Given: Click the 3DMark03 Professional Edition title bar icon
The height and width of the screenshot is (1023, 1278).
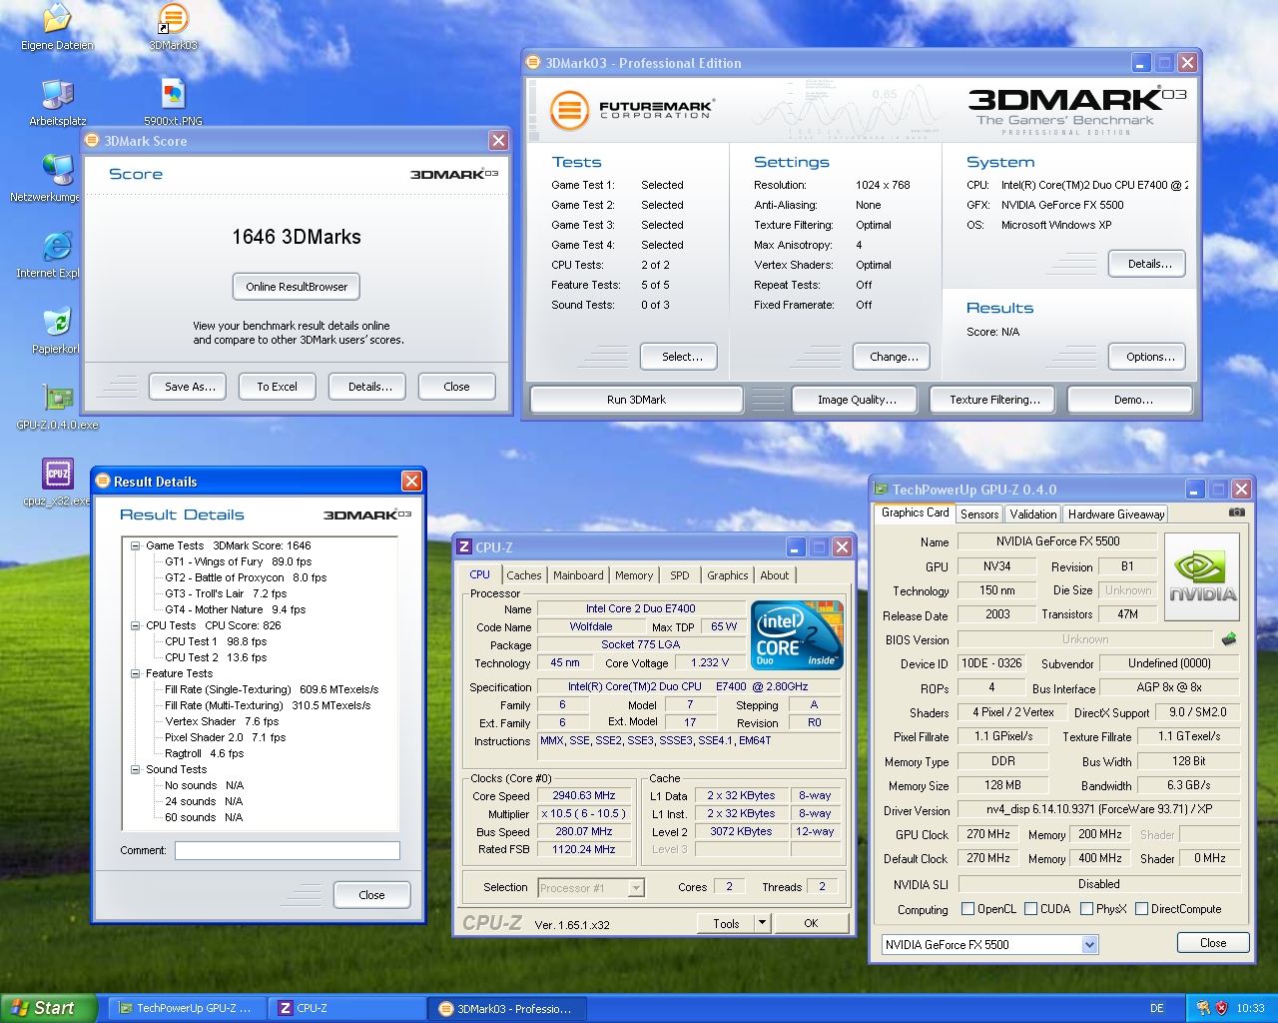Looking at the screenshot, I should [534, 62].
